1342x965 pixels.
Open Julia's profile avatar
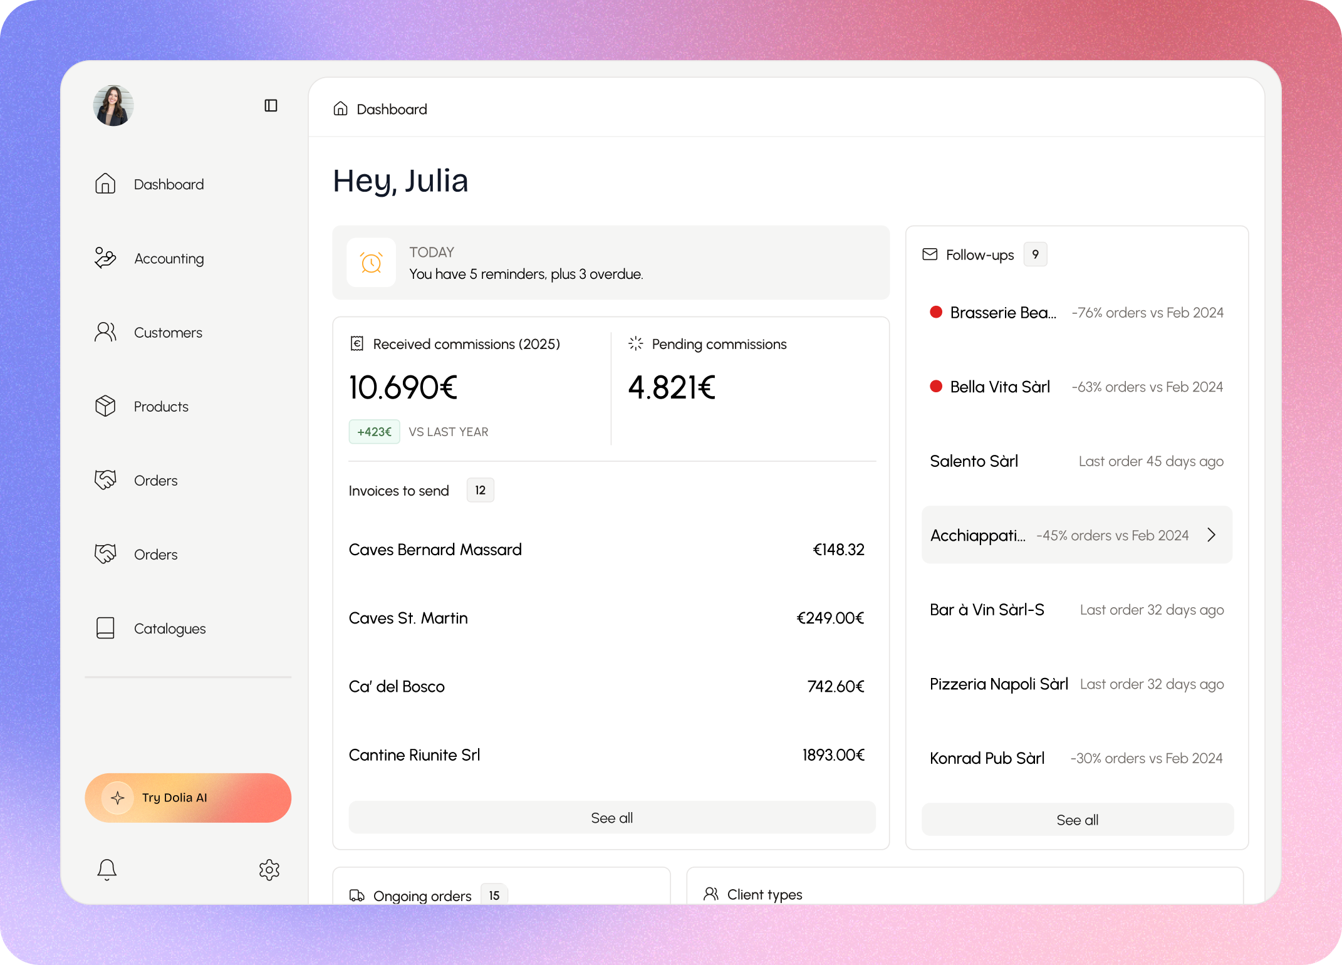coord(113,105)
